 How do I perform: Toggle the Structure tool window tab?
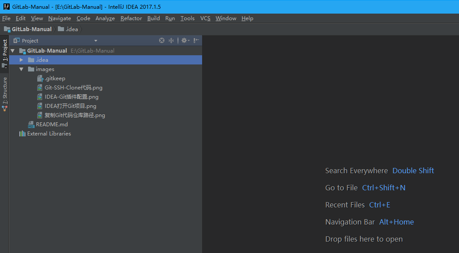tap(4, 91)
